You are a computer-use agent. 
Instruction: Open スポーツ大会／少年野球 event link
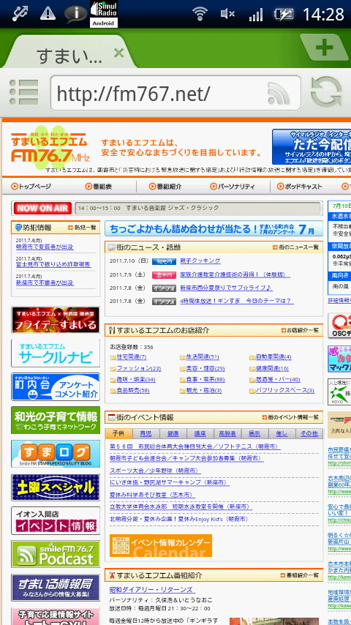155,471
